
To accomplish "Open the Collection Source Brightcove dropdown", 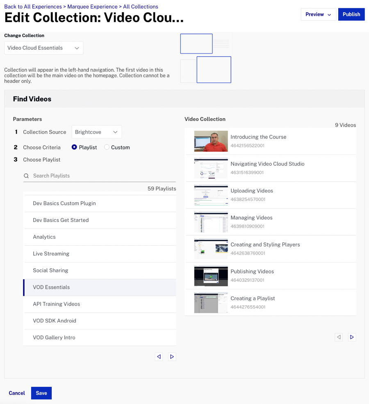I will tap(97, 132).
